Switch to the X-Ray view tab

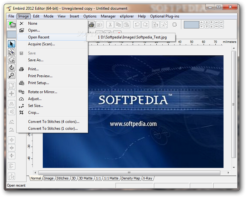coord(148,178)
